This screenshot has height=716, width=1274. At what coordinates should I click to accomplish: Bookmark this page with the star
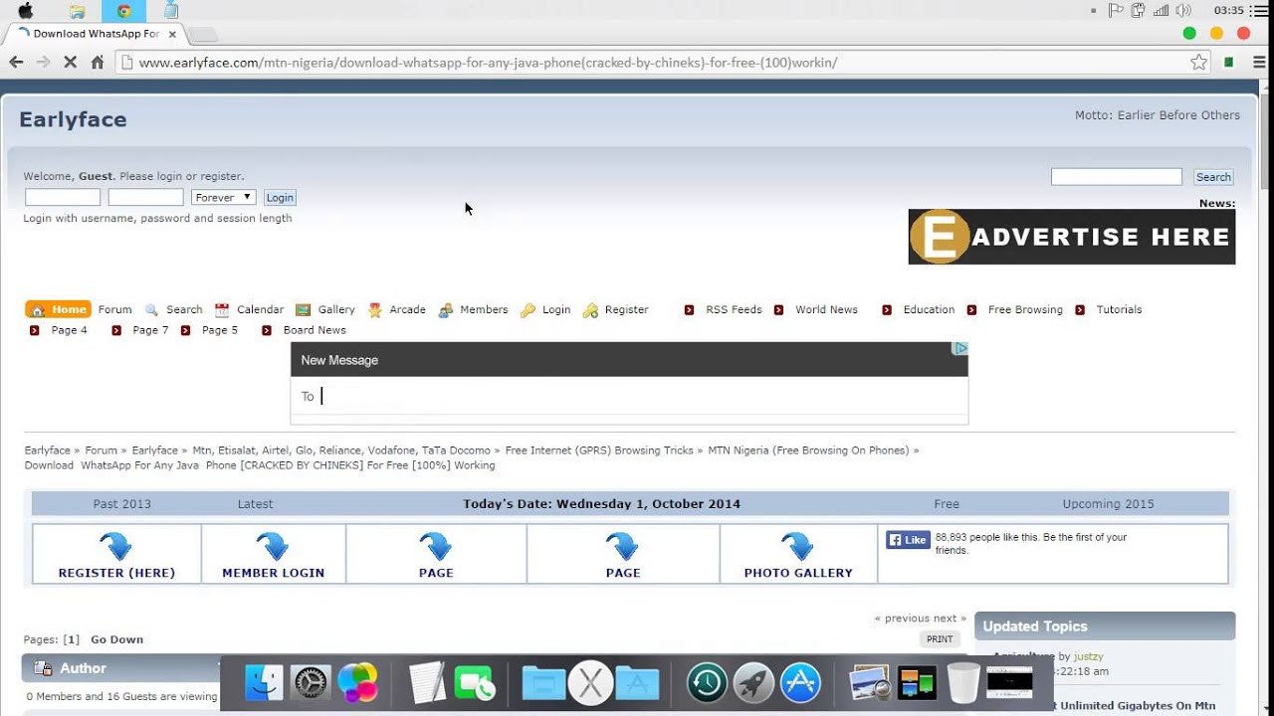coord(1198,62)
